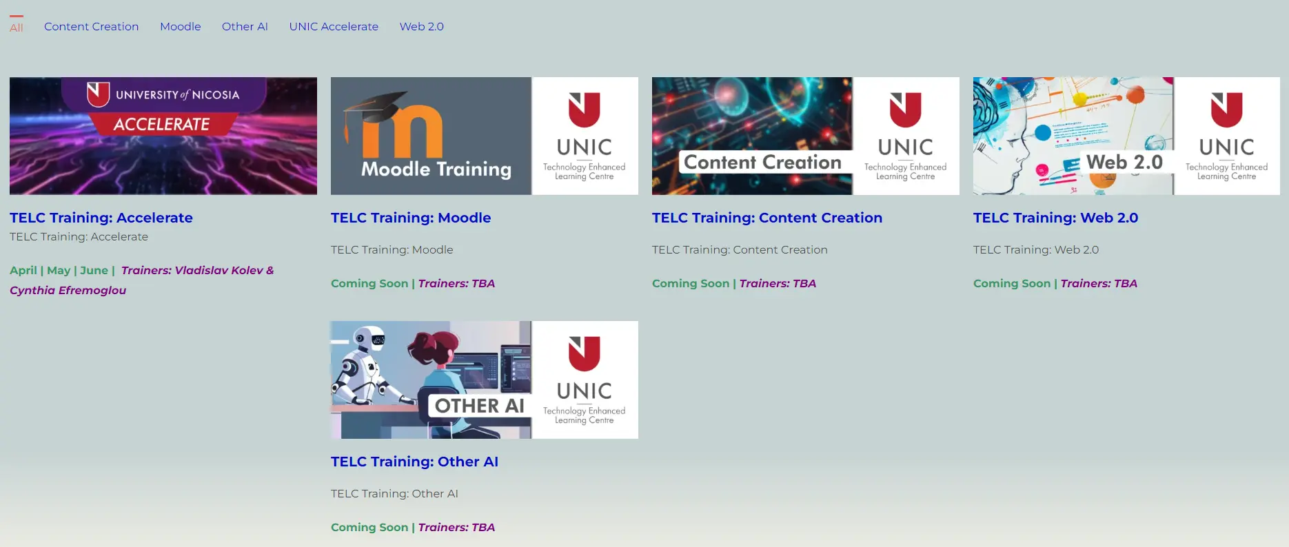The width and height of the screenshot is (1289, 547).
Task: Switch to the Moodle filter tab
Action: click(x=181, y=26)
